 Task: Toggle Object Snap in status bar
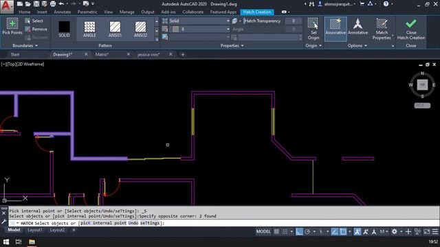[343, 232]
